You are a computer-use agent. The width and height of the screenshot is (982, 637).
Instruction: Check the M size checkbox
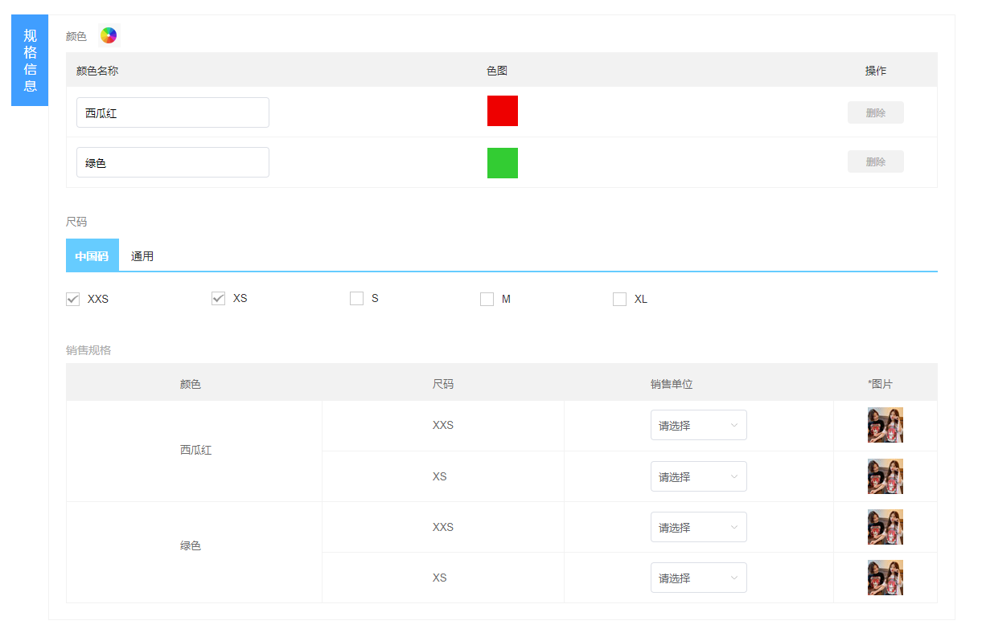pyautogui.click(x=487, y=299)
